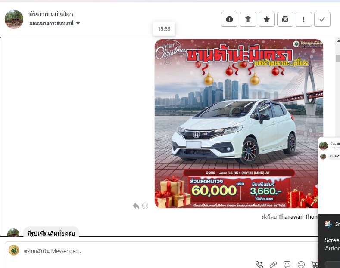Click the page avatar beside reply box

(x=14, y=250)
